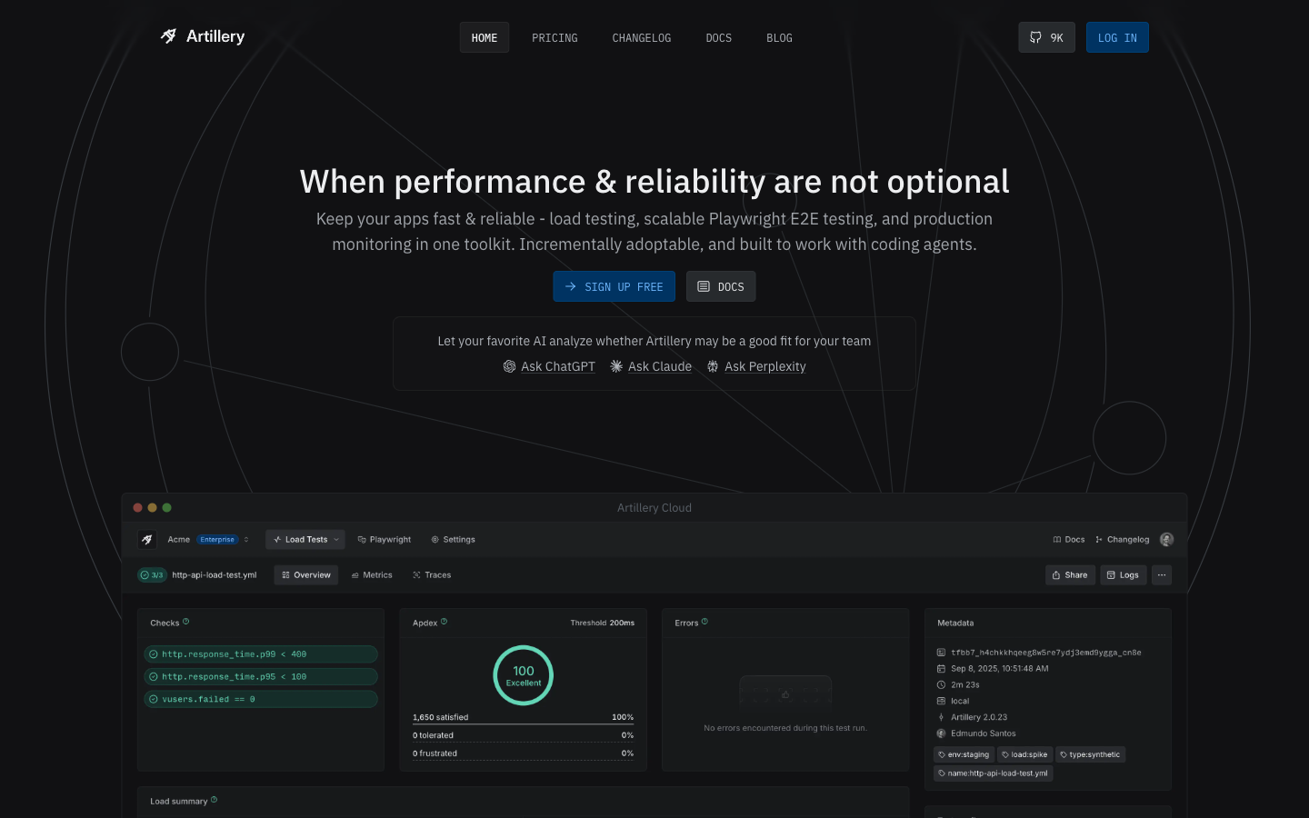Select the env:staging tag
The width and height of the screenshot is (1309, 818).
(x=964, y=754)
